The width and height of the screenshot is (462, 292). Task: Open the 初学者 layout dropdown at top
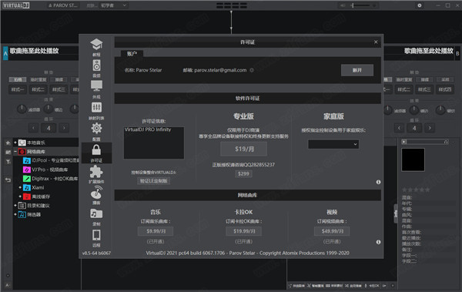pos(113,5)
